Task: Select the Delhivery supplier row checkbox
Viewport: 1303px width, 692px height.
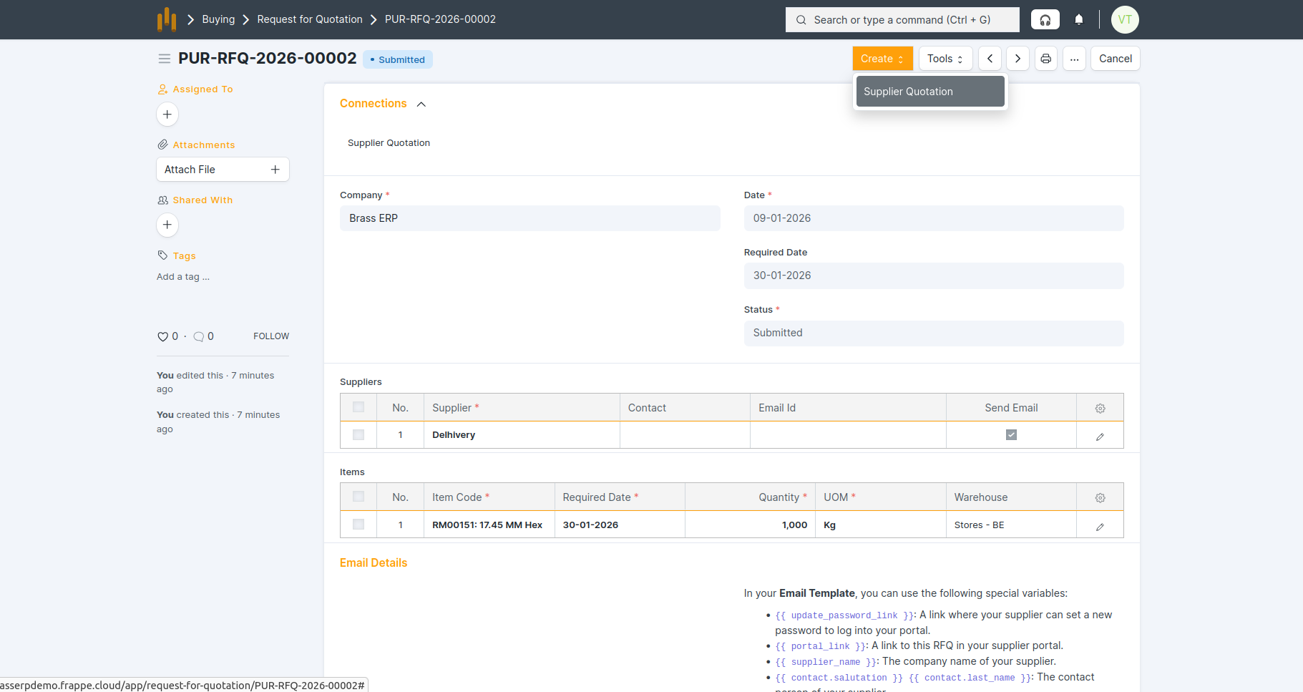Action: click(x=358, y=435)
